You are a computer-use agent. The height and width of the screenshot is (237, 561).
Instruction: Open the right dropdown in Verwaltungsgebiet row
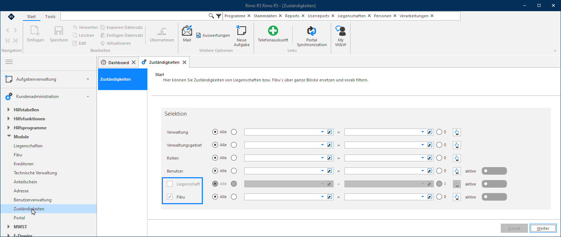pos(423,145)
